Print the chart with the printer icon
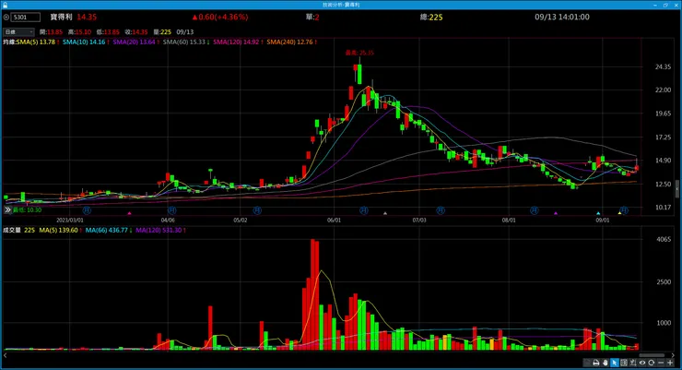 pyautogui.click(x=596, y=363)
